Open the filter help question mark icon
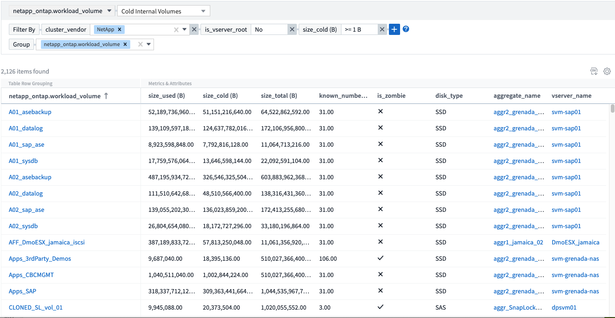615x318 pixels. coord(406,29)
